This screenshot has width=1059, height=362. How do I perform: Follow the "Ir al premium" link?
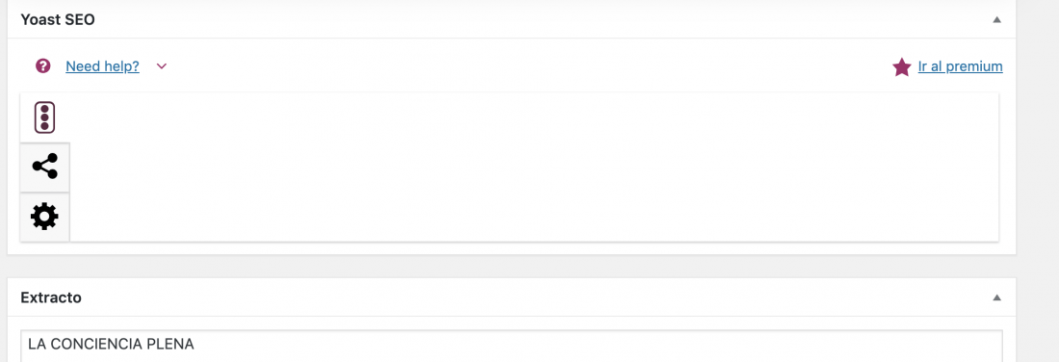pos(961,66)
